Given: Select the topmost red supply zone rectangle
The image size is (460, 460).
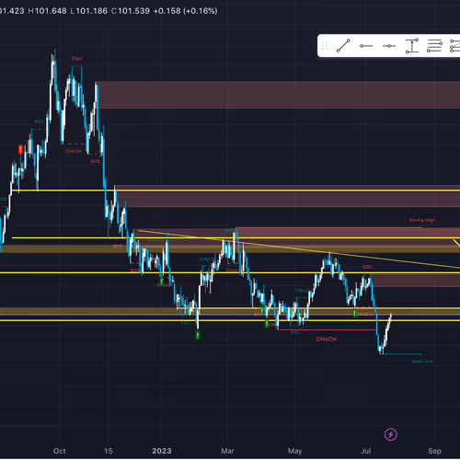Looking at the screenshot, I should [279, 95].
